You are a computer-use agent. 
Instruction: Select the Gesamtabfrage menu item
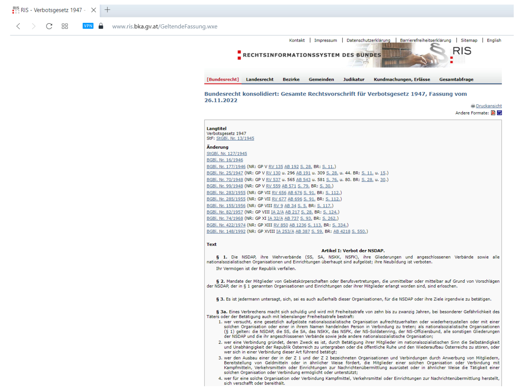pos(456,80)
